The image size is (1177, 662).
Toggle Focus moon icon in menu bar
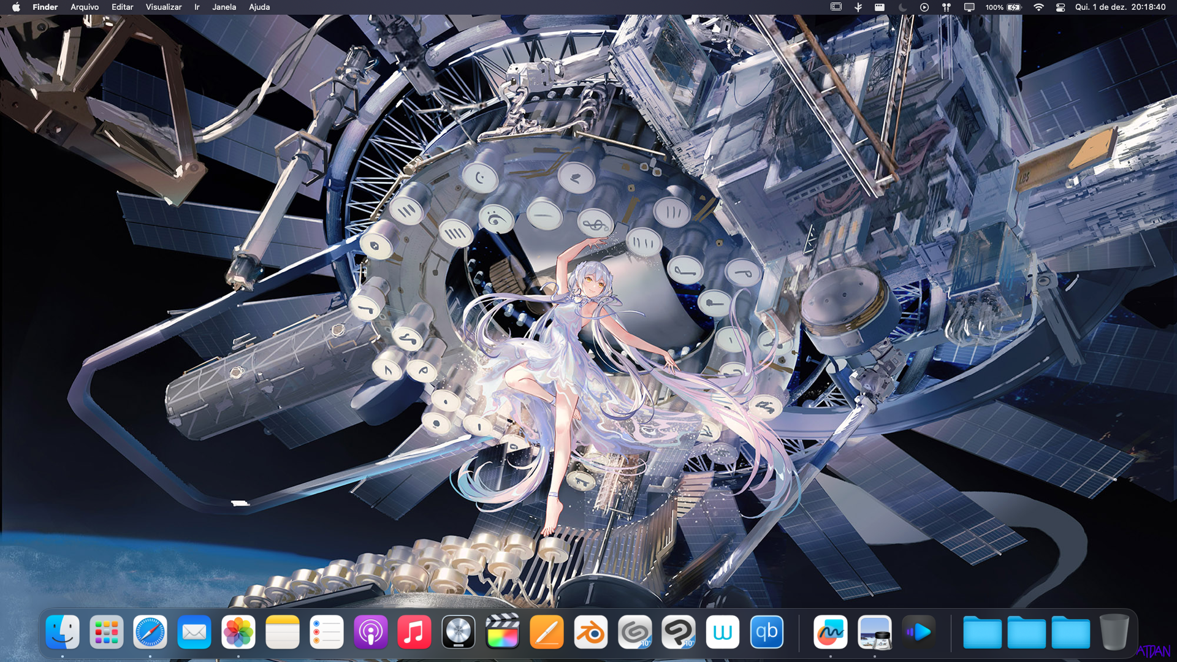(902, 7)
